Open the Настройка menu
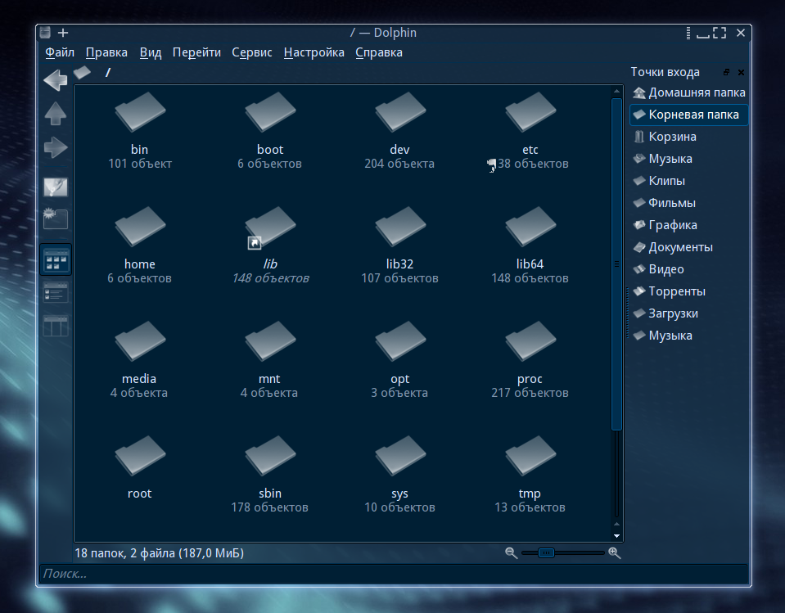Screen dimensions: 785x613 pos(314,52)
